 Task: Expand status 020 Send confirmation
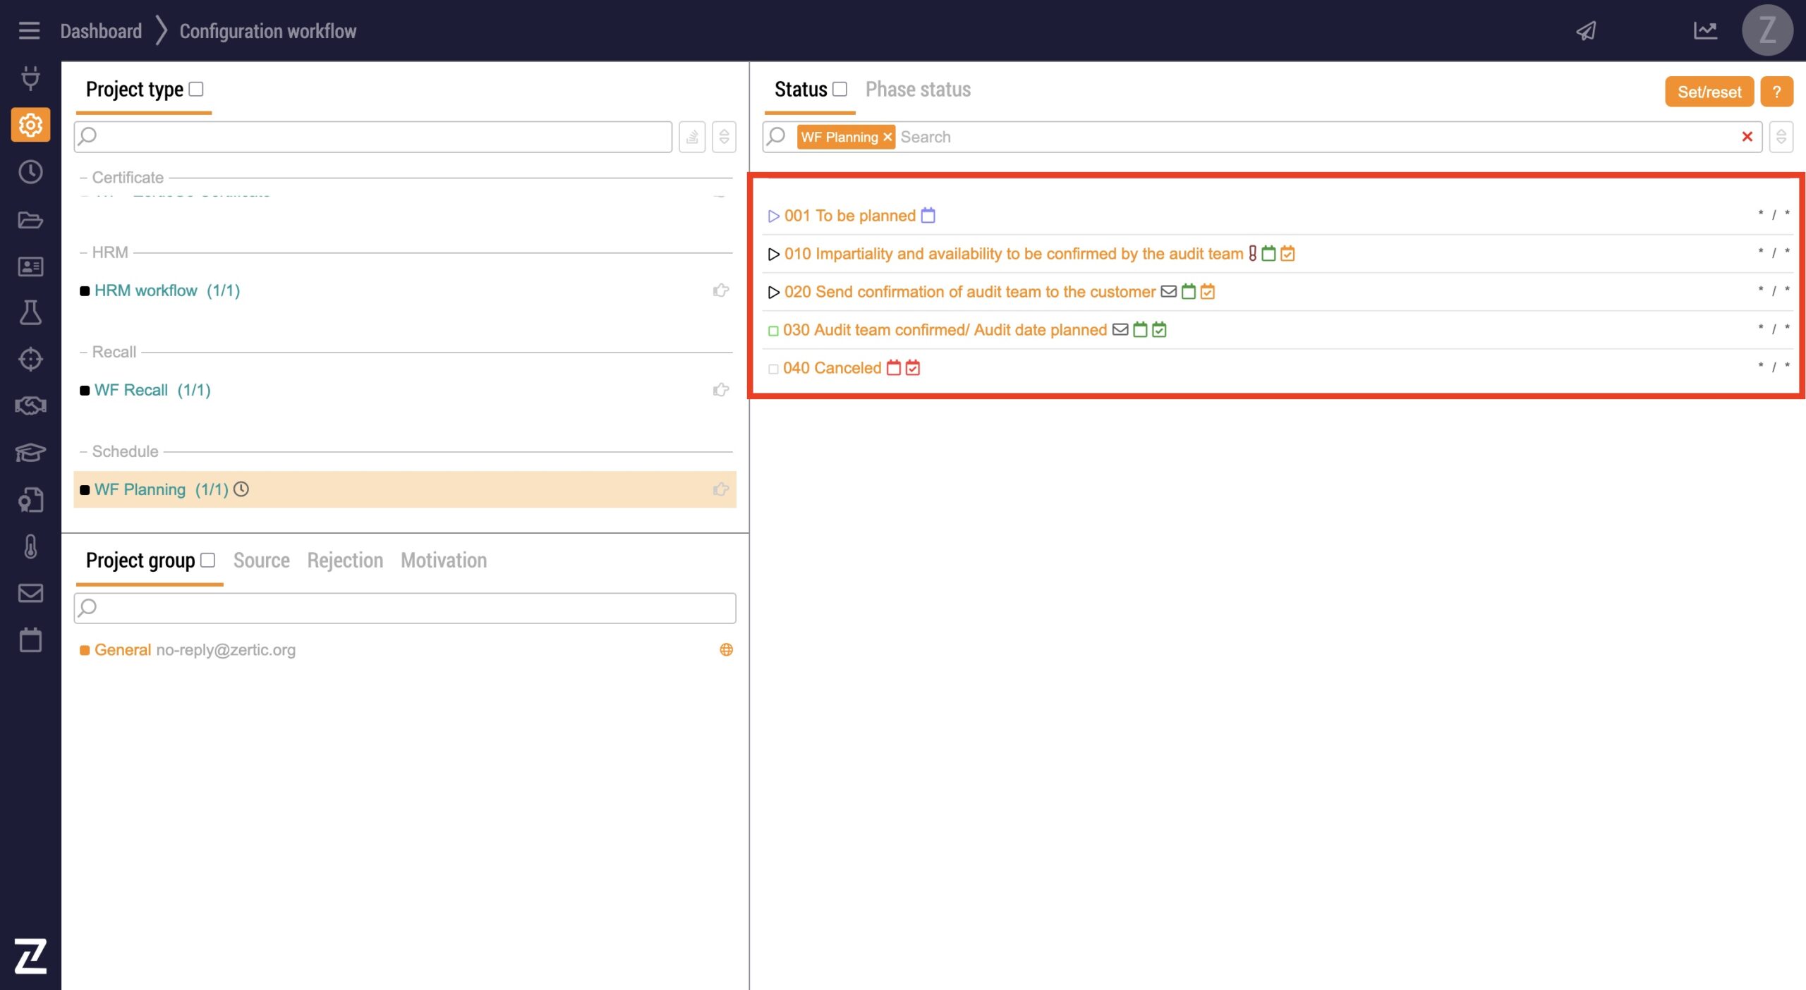pos(773,292)
